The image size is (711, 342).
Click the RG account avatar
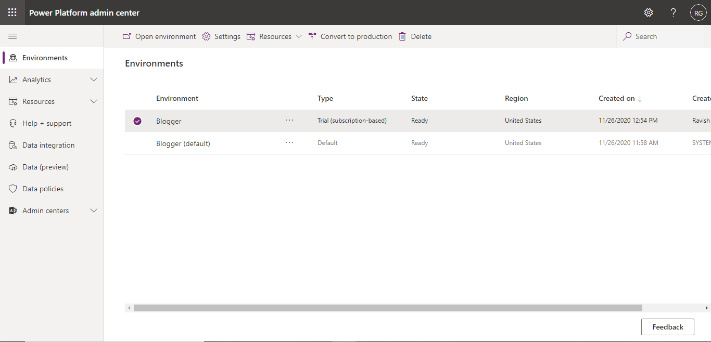(x=698, y=12)
